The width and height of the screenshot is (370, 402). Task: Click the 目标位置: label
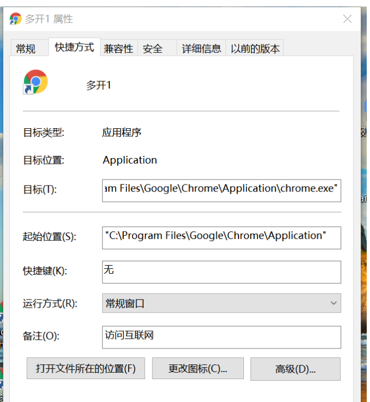(x=44, y=160)
